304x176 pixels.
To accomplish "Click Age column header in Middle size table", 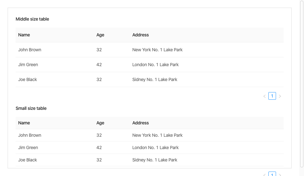I will coord(100,35).
